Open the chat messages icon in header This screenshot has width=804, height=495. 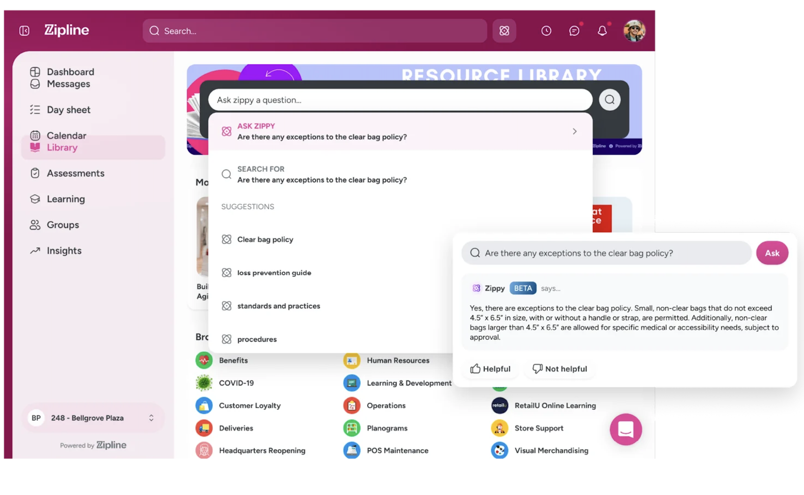coord(574,31)
